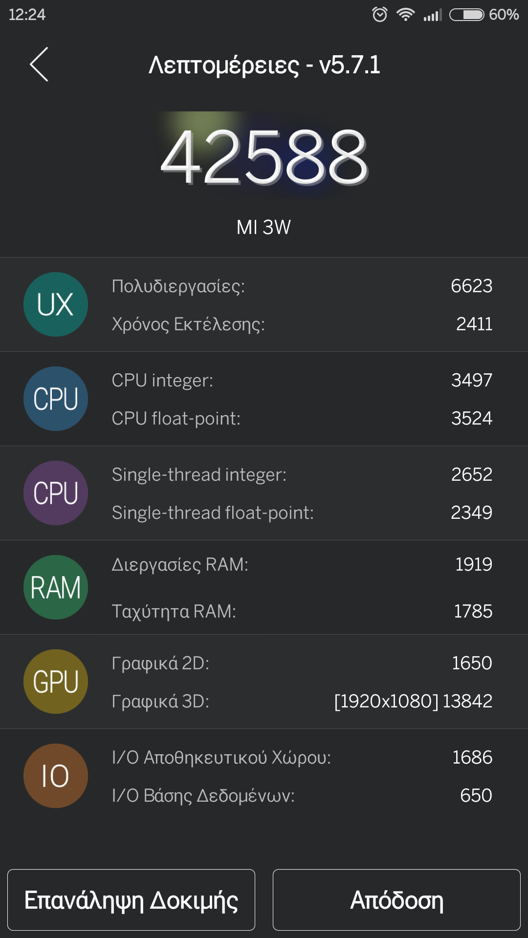Image resolution: width=528 pixels, height=938 pixels.
Task: Tap the MI 3W device name
Action: click(264, 227)
